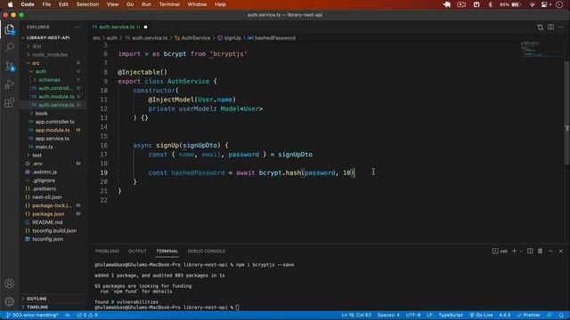Open the Terminal menu
Screen dimensions: 570x320
(x=169, y=4)
